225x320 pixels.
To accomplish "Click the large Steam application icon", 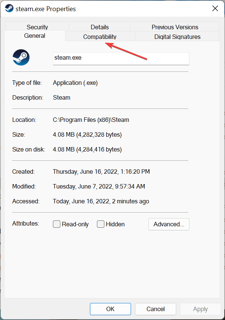I will (21, 57).
